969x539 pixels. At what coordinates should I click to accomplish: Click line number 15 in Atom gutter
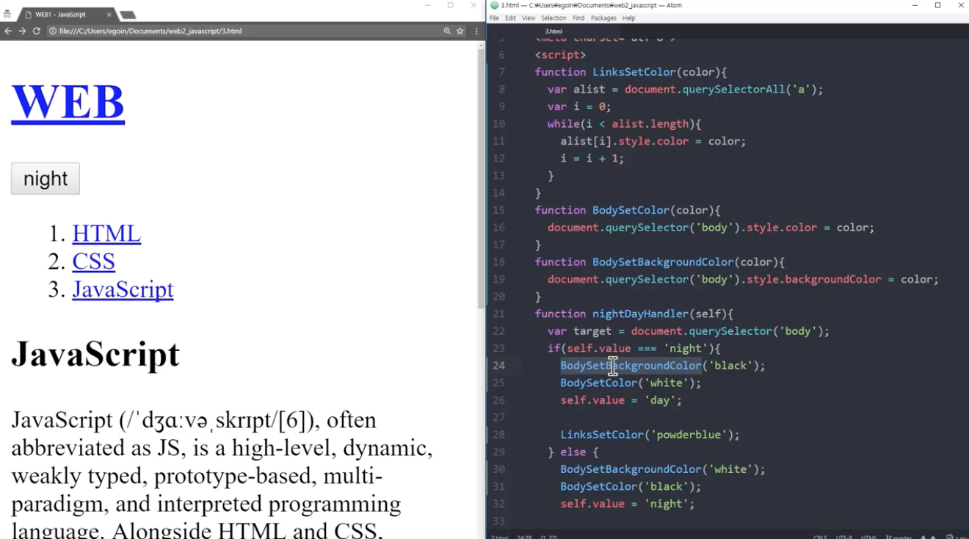499,210
